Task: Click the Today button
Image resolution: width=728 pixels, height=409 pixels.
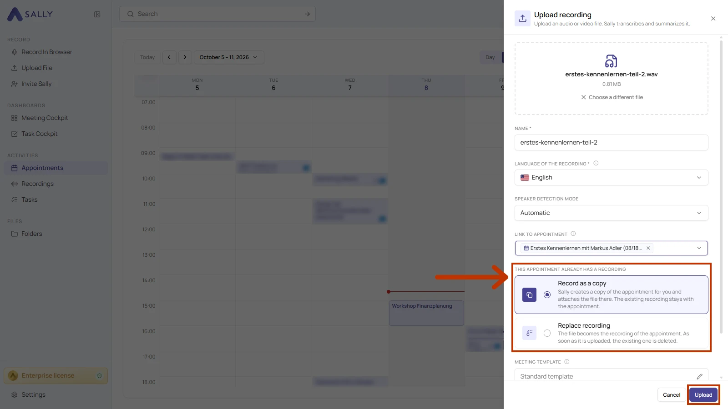Action: 147,57
